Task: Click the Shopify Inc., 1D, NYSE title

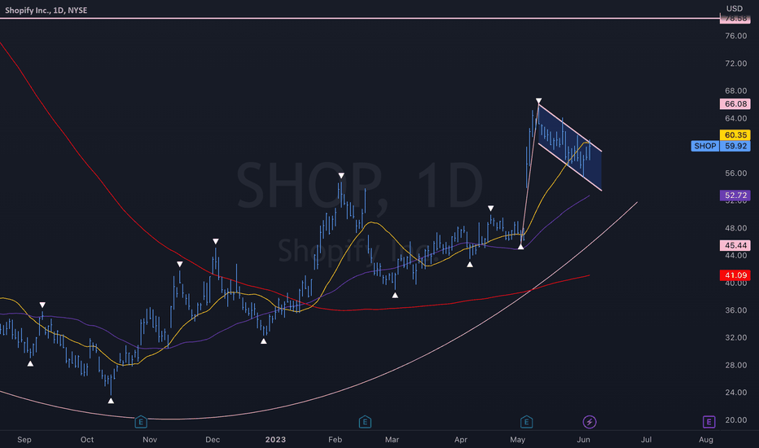Action: tap(46, 10)
